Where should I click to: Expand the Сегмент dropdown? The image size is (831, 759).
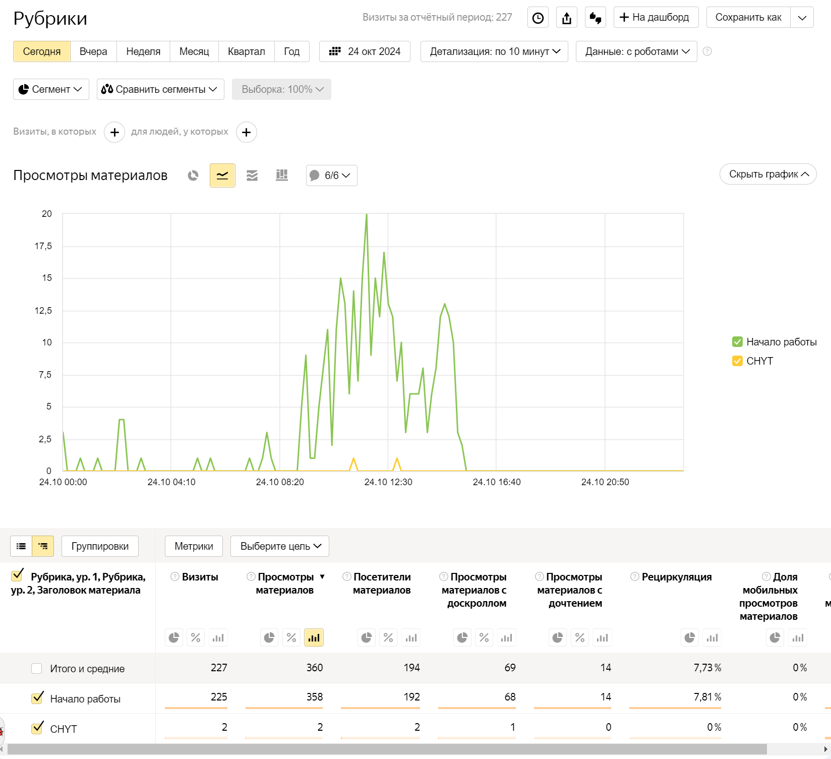tap(51, 89)
